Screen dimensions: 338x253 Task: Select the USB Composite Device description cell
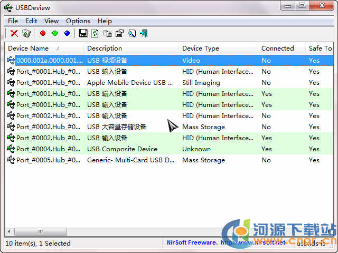(122, 149)
